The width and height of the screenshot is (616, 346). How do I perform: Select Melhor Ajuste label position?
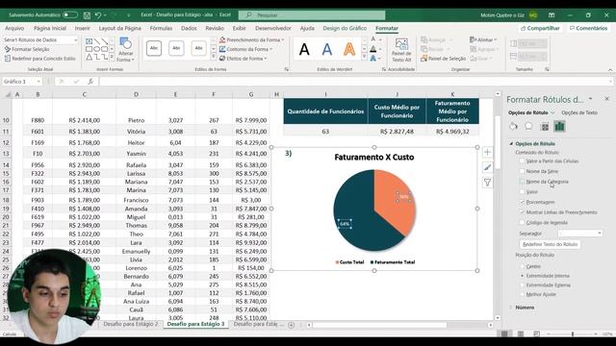click(x=522, y=294)
